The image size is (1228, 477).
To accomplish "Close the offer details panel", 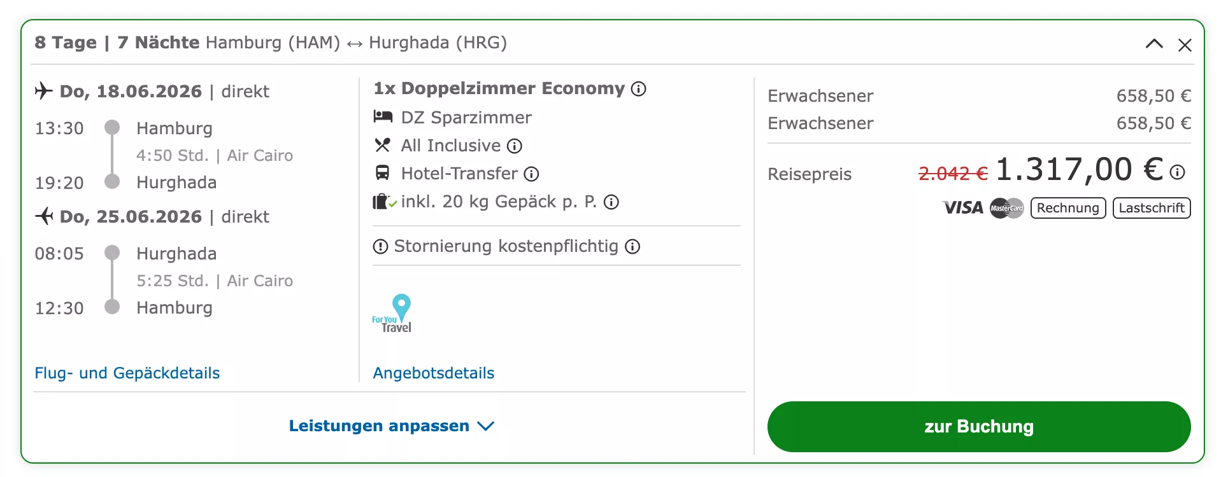I will (x=1185, y=45).
